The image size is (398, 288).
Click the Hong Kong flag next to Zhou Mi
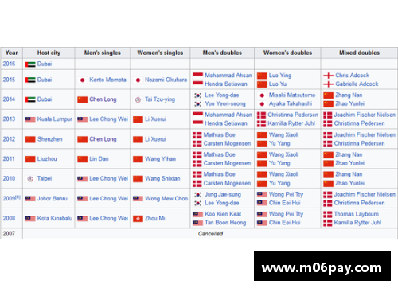138,219
